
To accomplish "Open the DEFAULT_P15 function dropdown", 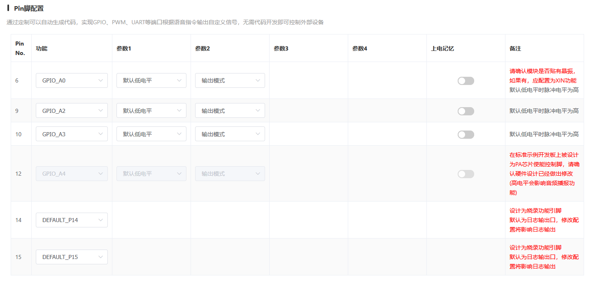I will click(x=72, y=257).
